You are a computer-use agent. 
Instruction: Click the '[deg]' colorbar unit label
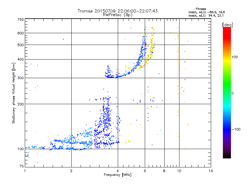pos(228,25)
